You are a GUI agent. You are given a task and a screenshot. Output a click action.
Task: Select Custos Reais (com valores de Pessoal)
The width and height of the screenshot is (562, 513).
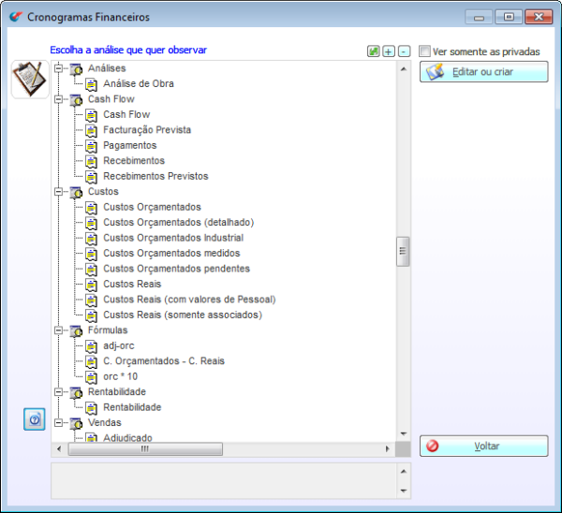189,300
